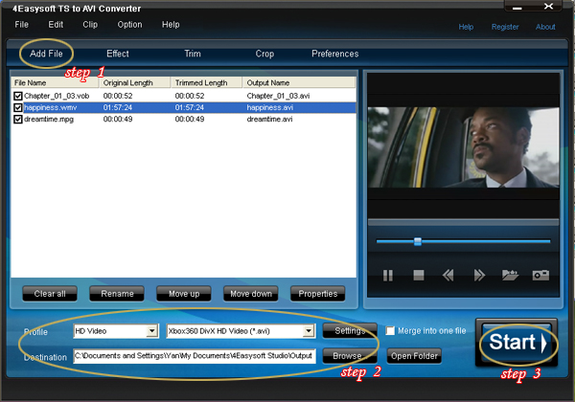575x402 pixels.
Task: Open file Properties
Action: pyautogui.click(x=317, y=294)
